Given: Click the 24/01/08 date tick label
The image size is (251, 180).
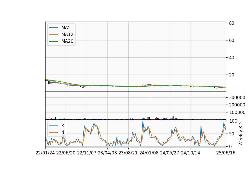Looking at the screenshot, I should [149, 153].
